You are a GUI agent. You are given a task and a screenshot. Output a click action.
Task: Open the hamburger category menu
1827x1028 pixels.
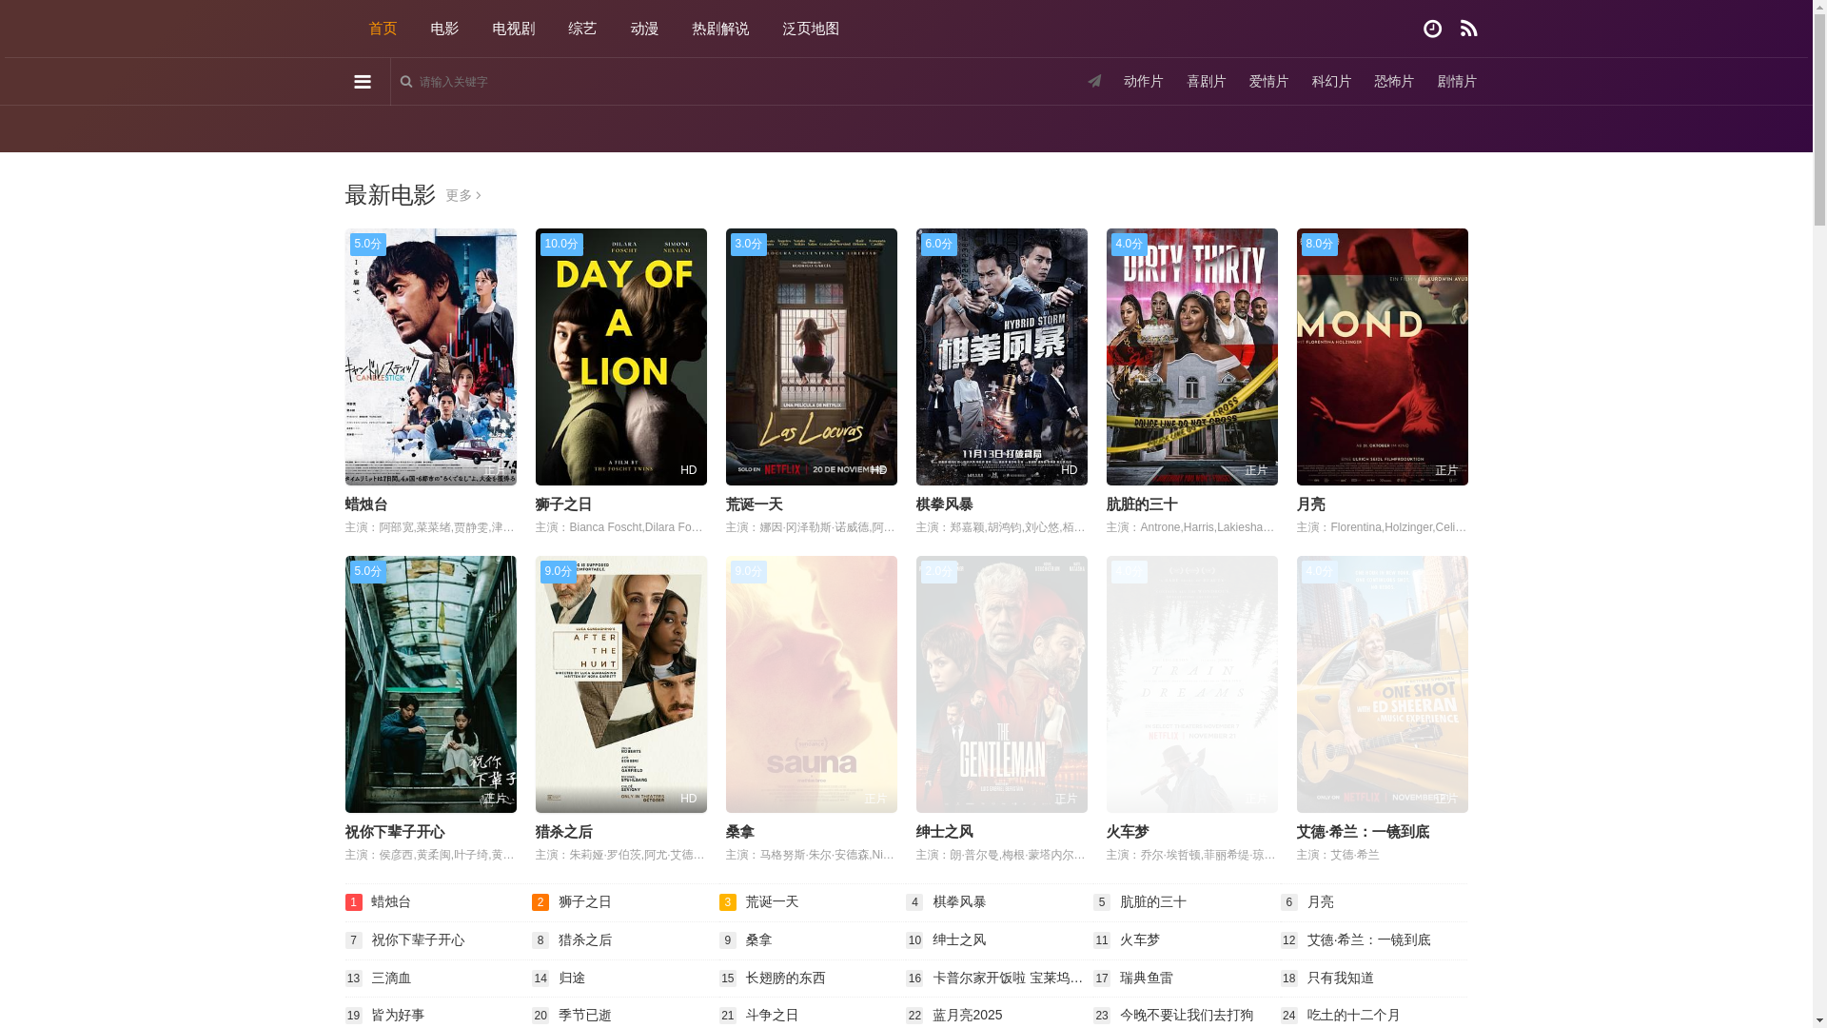tap(363, 82)
